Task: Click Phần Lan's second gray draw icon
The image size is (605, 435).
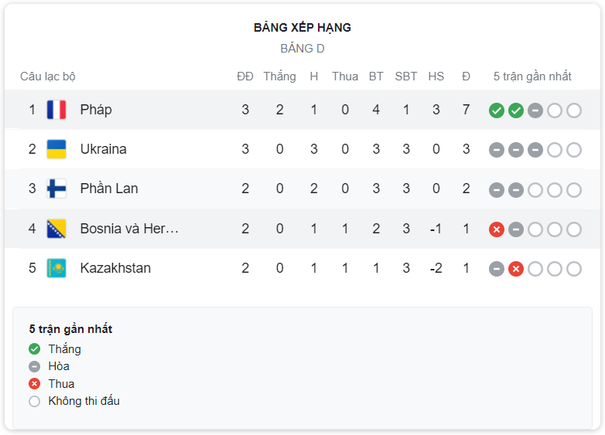Action: (516, 190)
